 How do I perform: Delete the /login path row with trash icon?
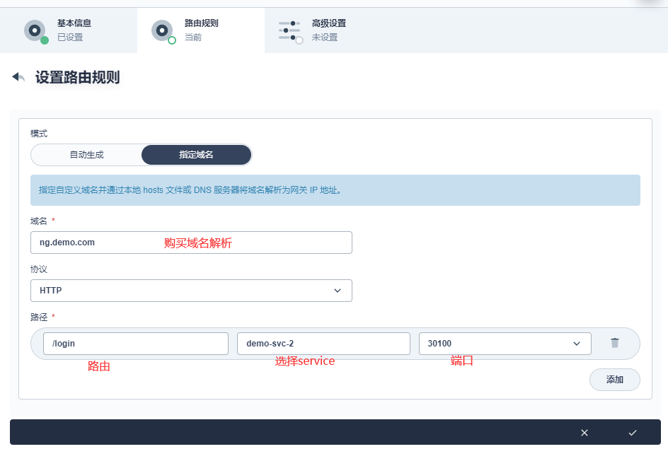614,343
